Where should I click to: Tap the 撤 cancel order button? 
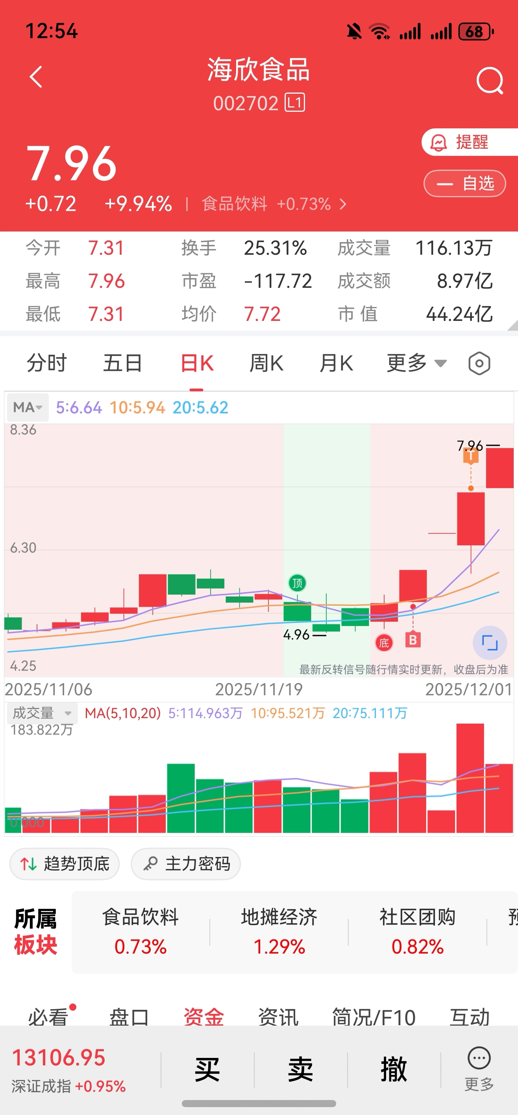[x=394, y=1070]
